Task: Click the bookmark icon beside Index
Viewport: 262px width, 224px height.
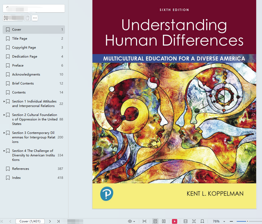Action: point(8,178)
